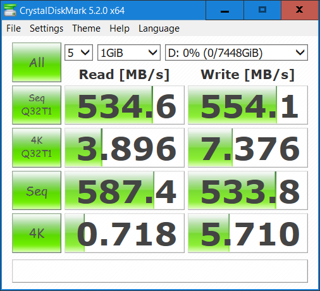The height and width of the screenshot is (291, 320).
Task: Expand the test count dropdown showing 5
Action: coord(78,53)
